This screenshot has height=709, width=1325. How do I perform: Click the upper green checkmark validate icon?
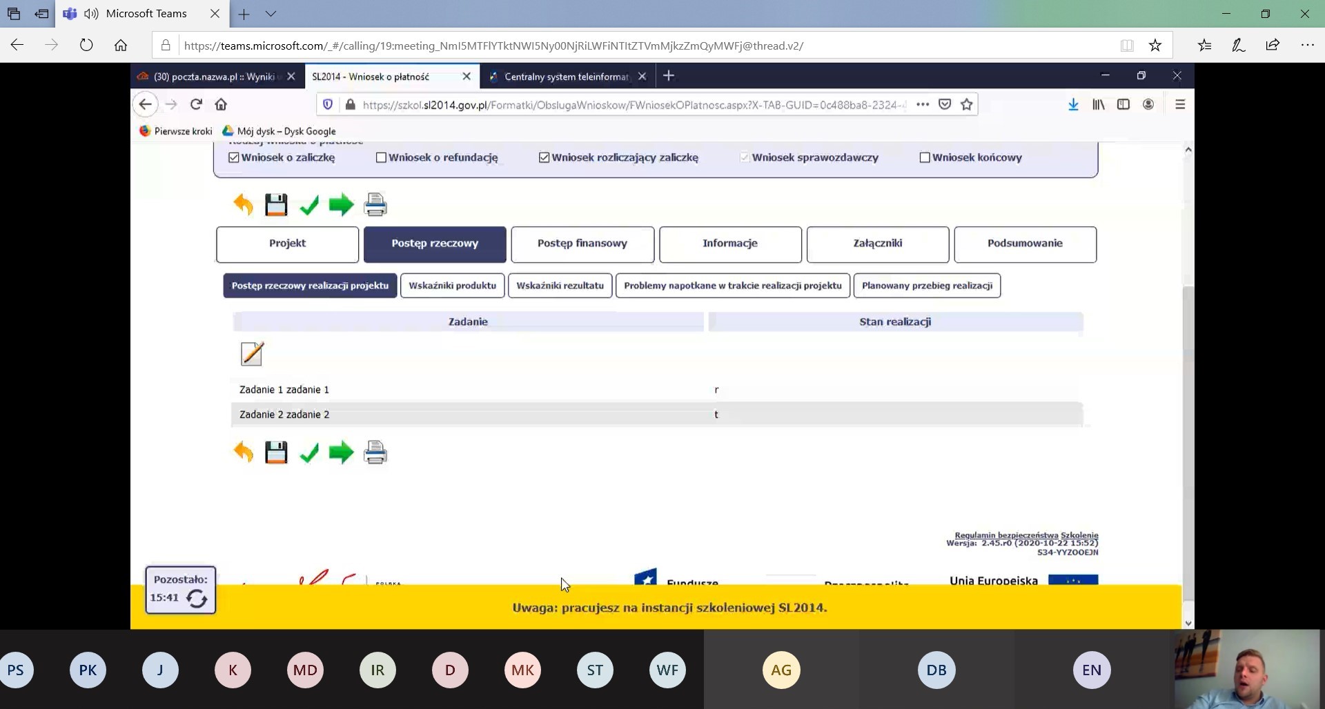(x=309, y=205)
